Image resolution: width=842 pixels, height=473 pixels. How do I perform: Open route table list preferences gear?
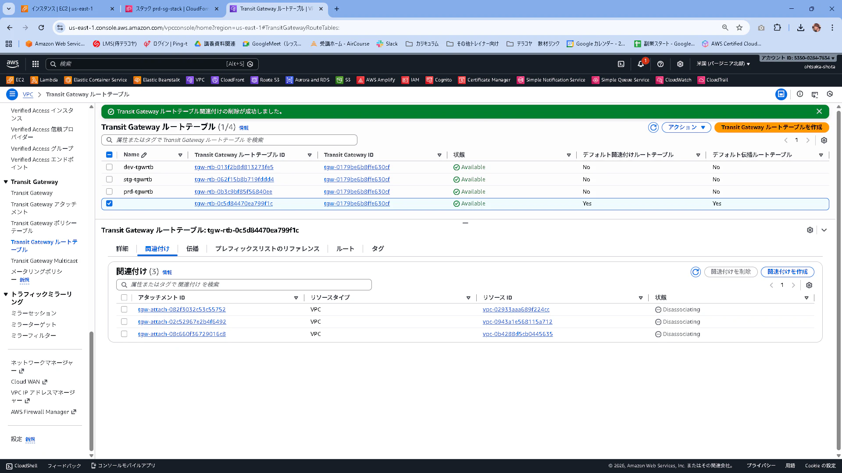pyautogui.click(x=824, y=140)
